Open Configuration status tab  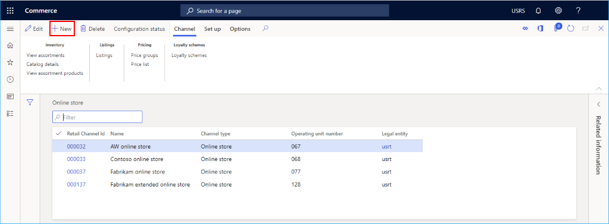pos(139,29)
